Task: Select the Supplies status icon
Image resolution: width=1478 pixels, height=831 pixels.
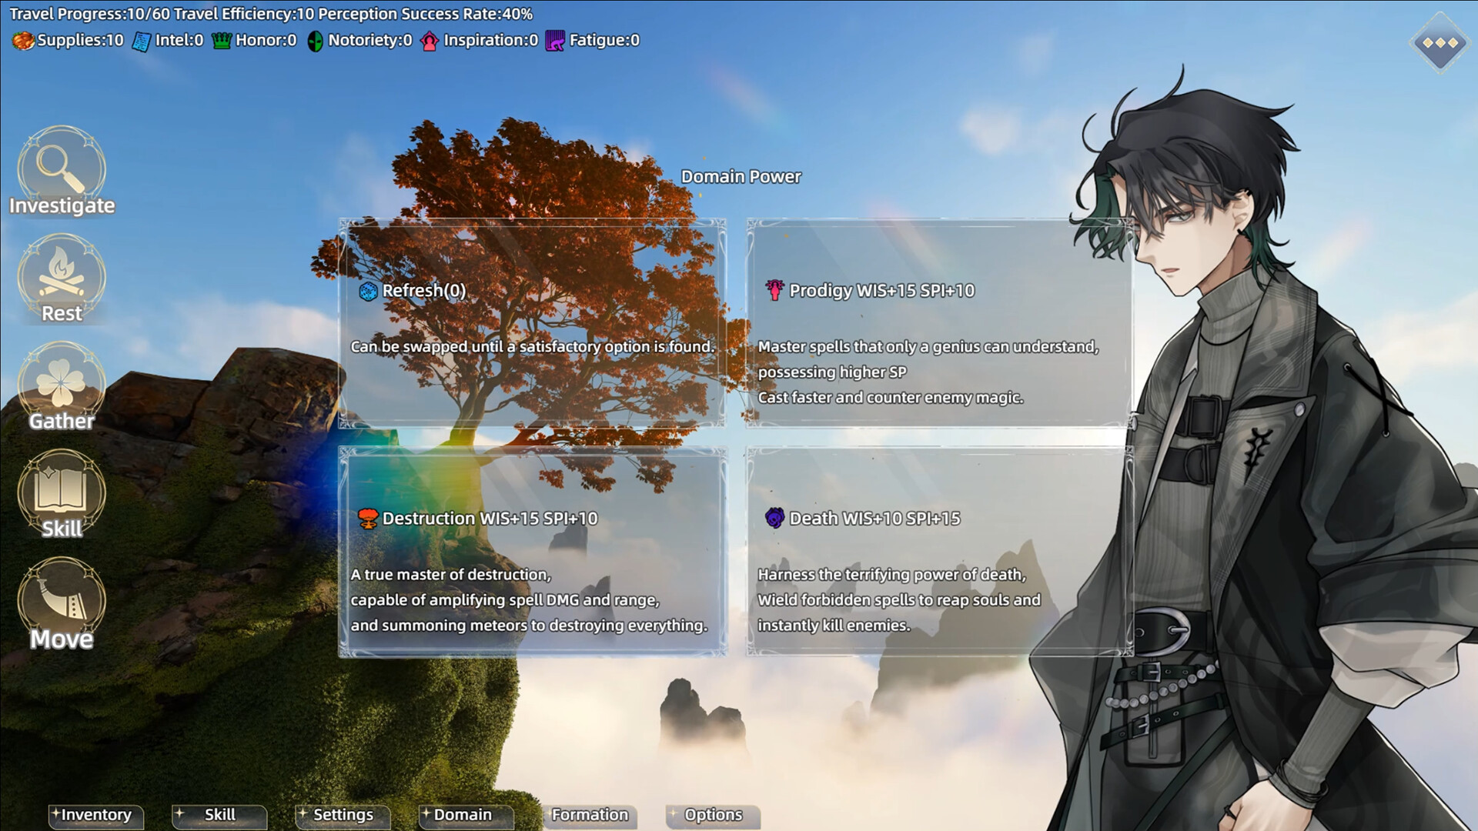Action: point(22,39)
